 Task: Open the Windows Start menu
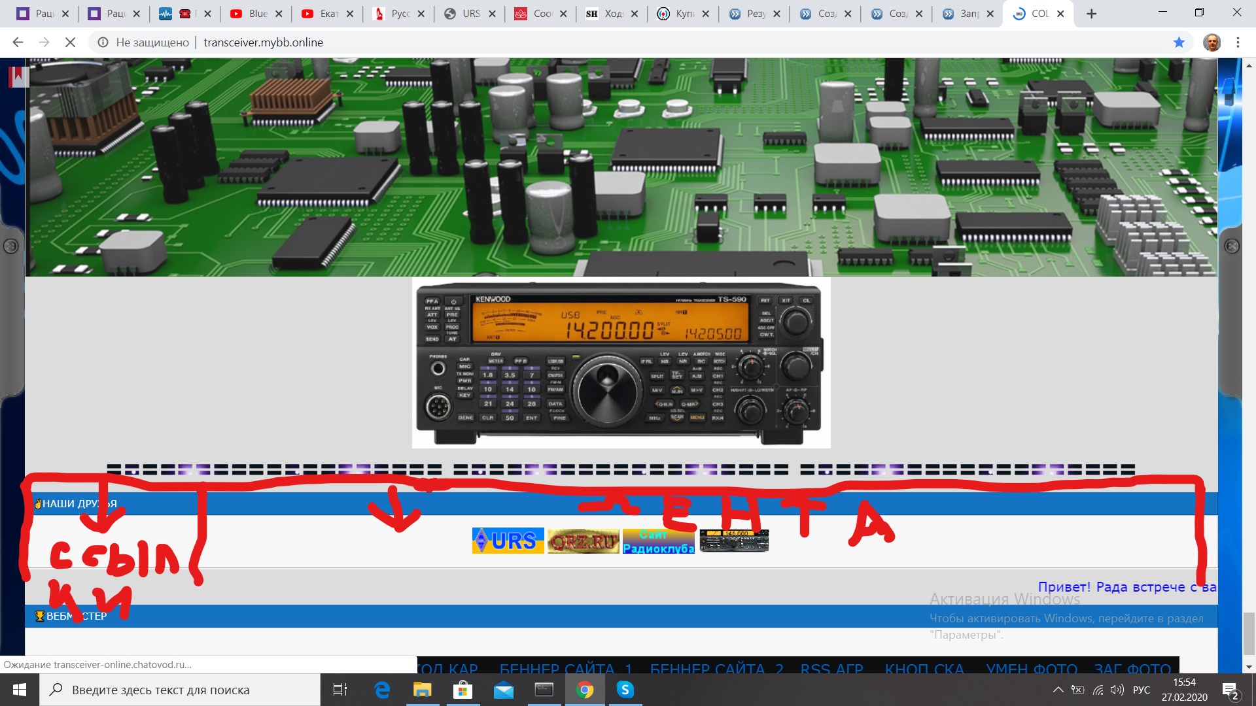20,690
